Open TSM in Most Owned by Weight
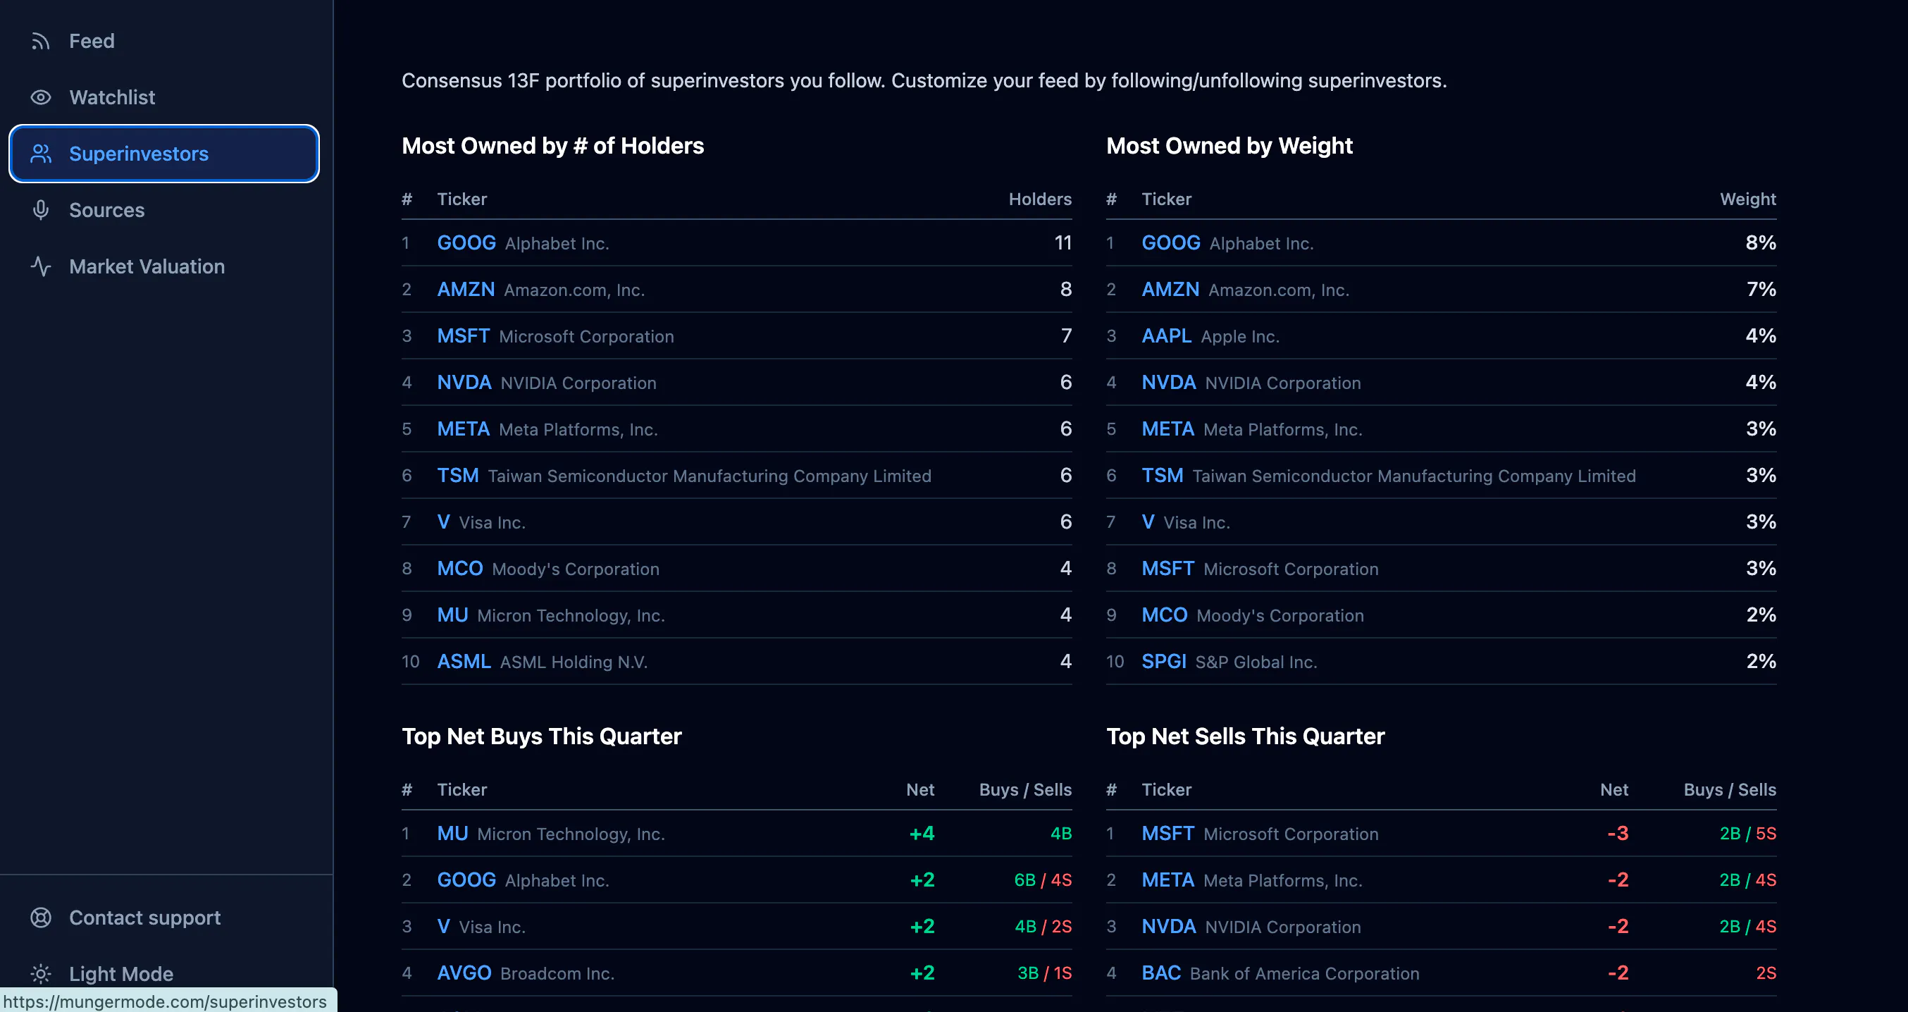 (1161, 476)
